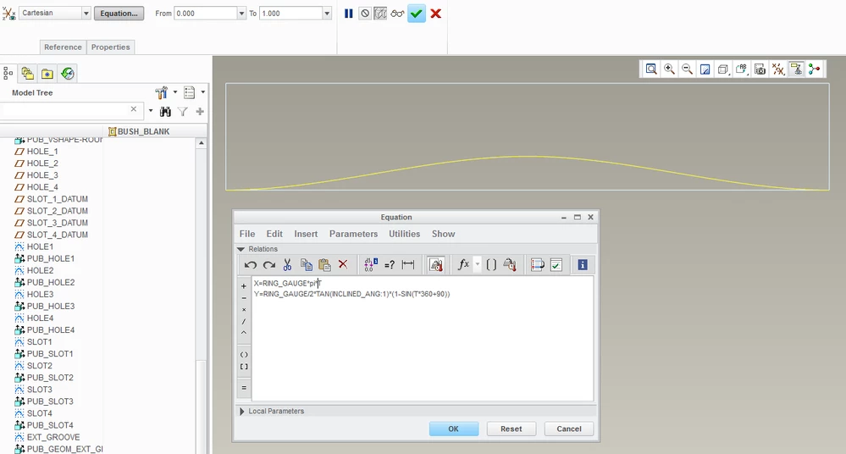Copy selected relation text
The height and width of the screenshot is (454, 846).
click(x=306, y=264)
